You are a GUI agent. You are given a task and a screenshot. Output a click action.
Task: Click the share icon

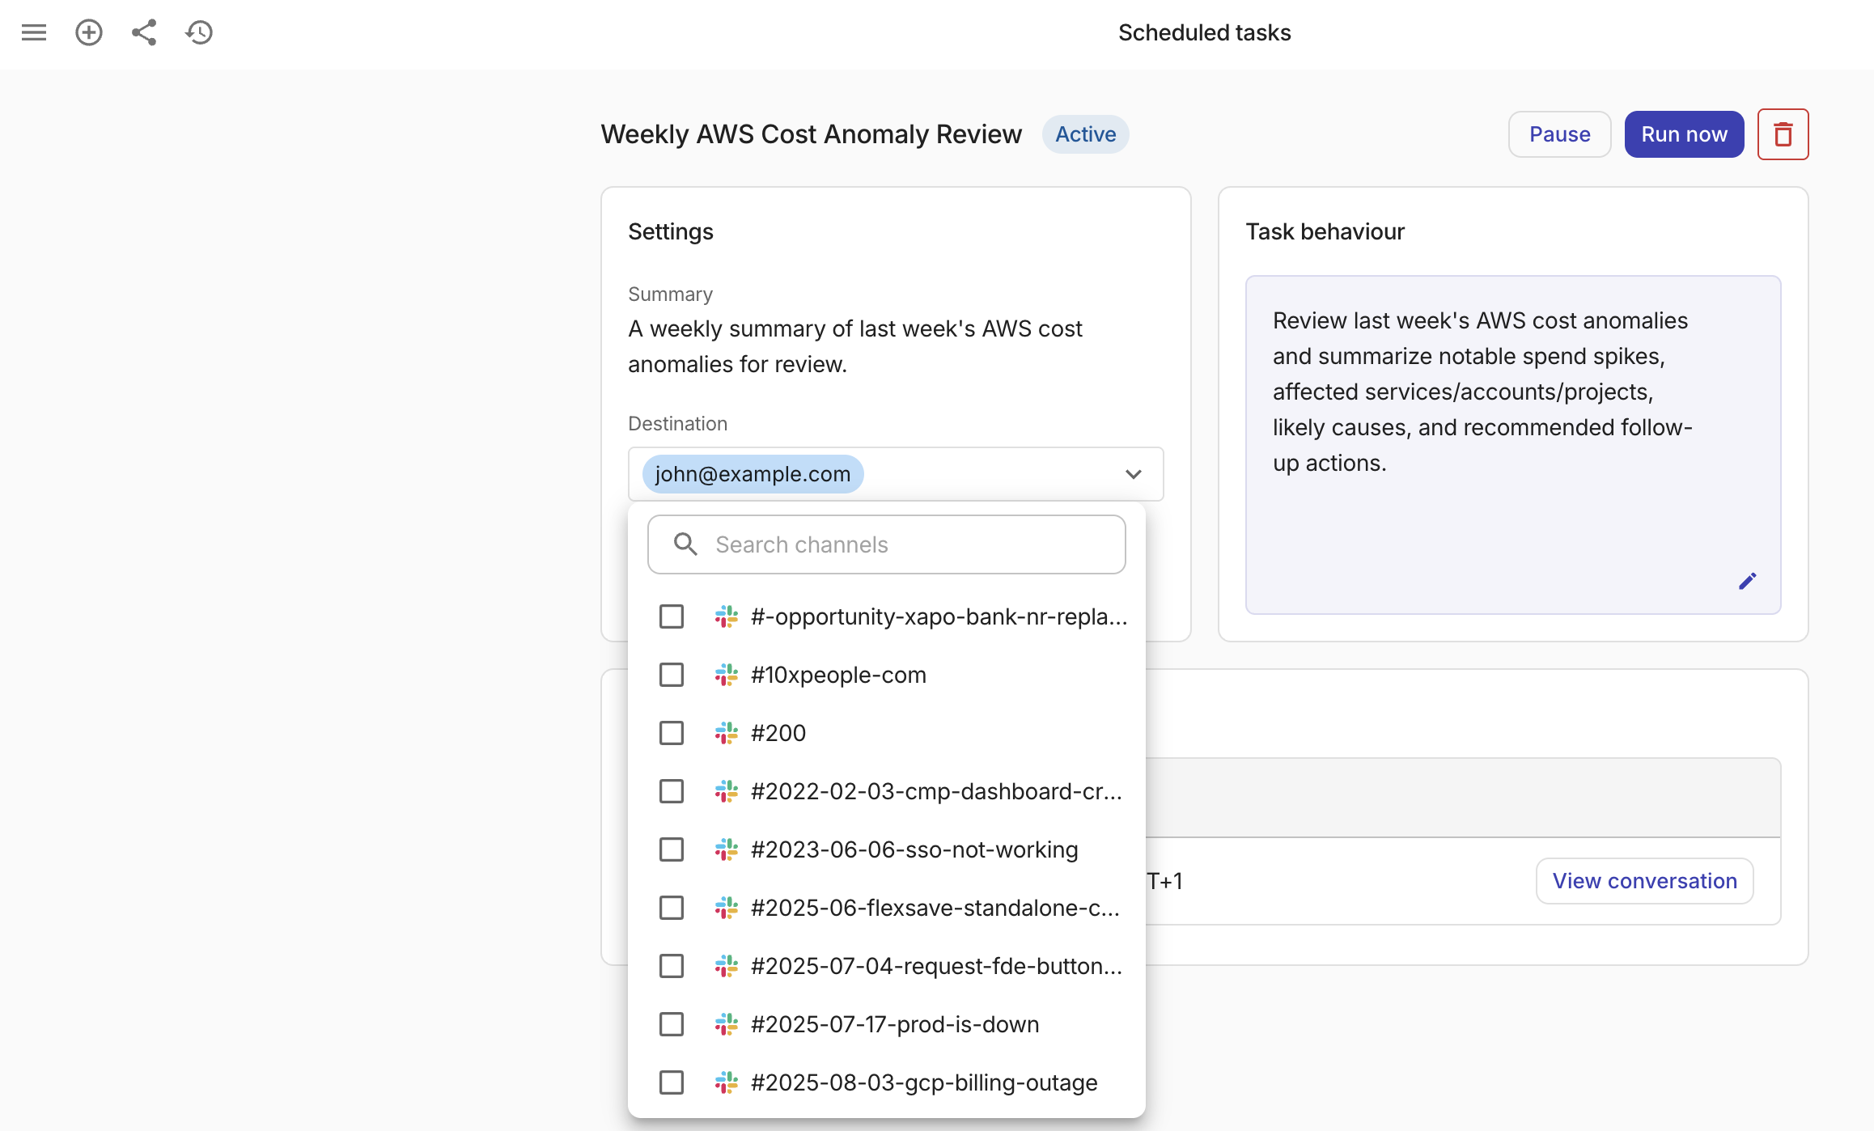point(144,32)
